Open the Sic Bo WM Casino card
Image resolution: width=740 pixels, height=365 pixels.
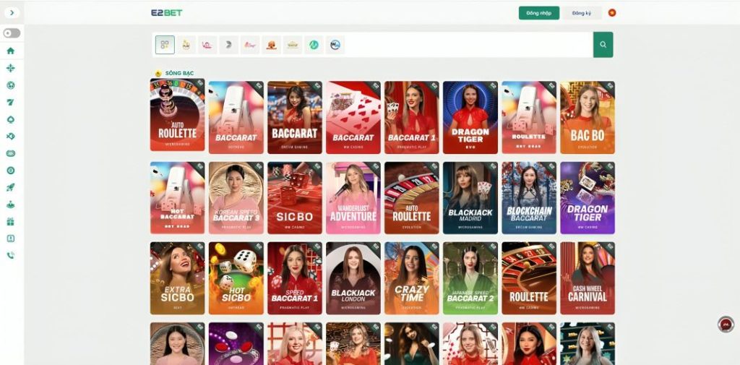[x=295, y=198]
